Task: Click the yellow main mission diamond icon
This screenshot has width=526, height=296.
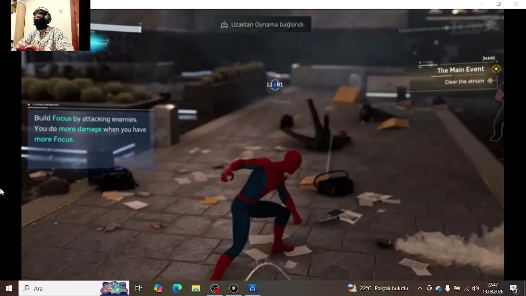Action: click(x=496, y=69)
